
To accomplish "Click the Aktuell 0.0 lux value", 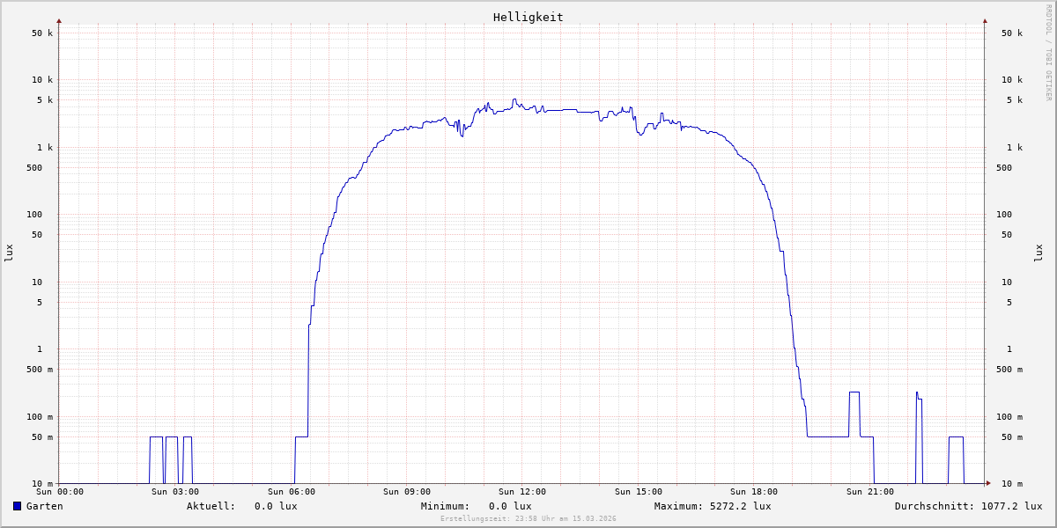I will tap(276, 506).
